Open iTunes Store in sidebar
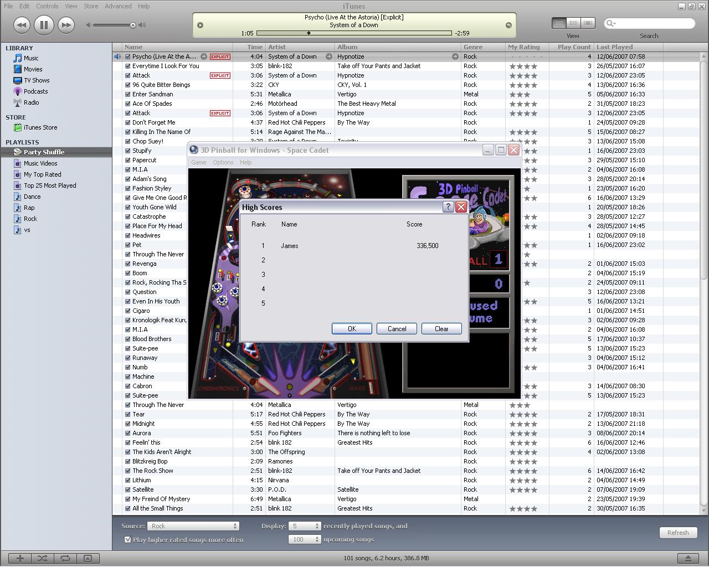Viewport: 709px width, 567px height. pos(40,127)
